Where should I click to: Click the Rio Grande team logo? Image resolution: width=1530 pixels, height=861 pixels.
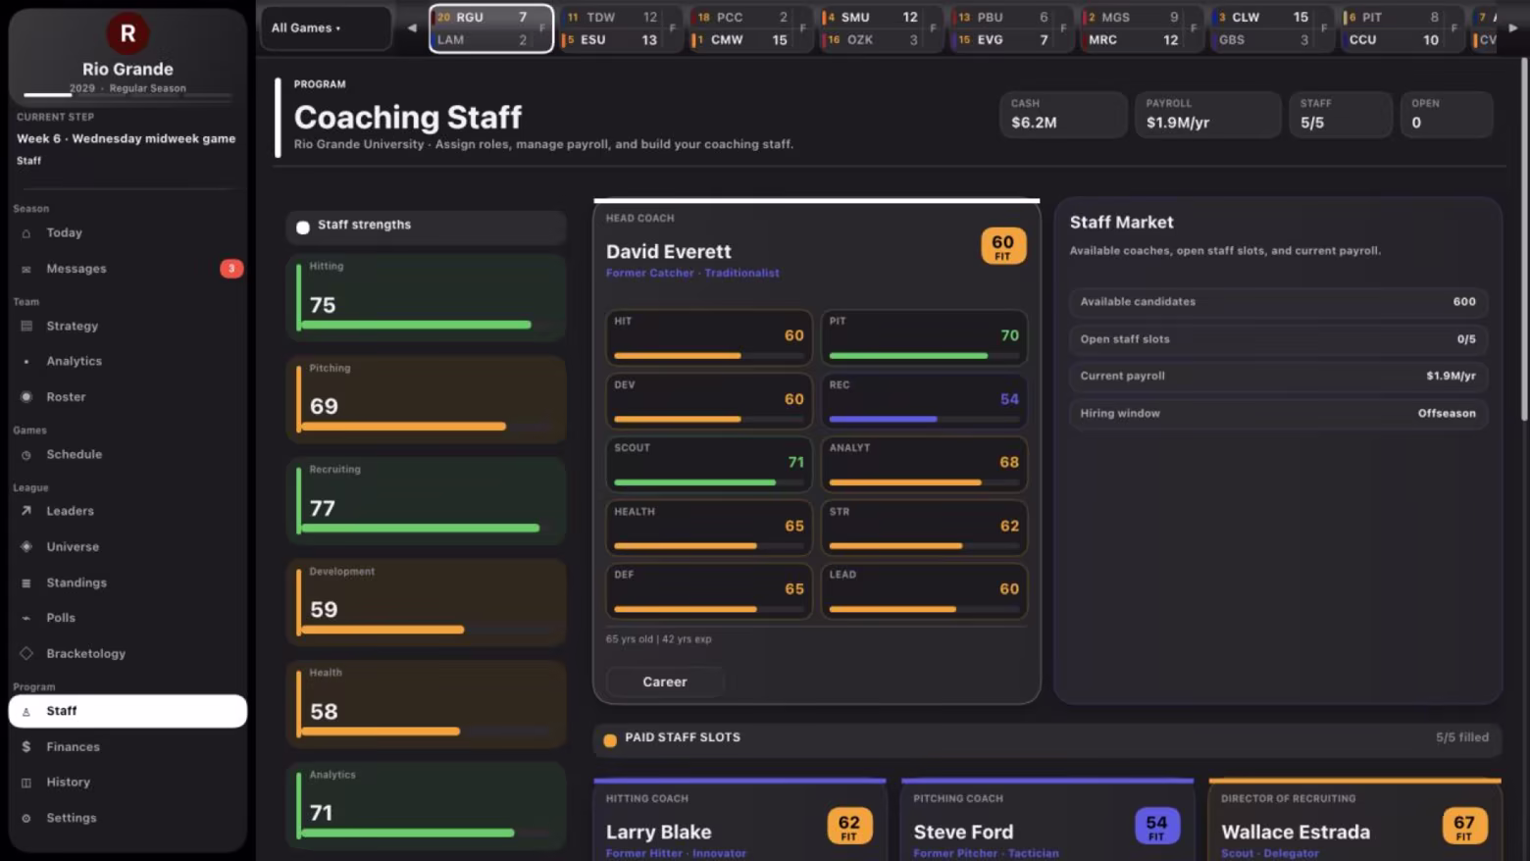(127, 33)
